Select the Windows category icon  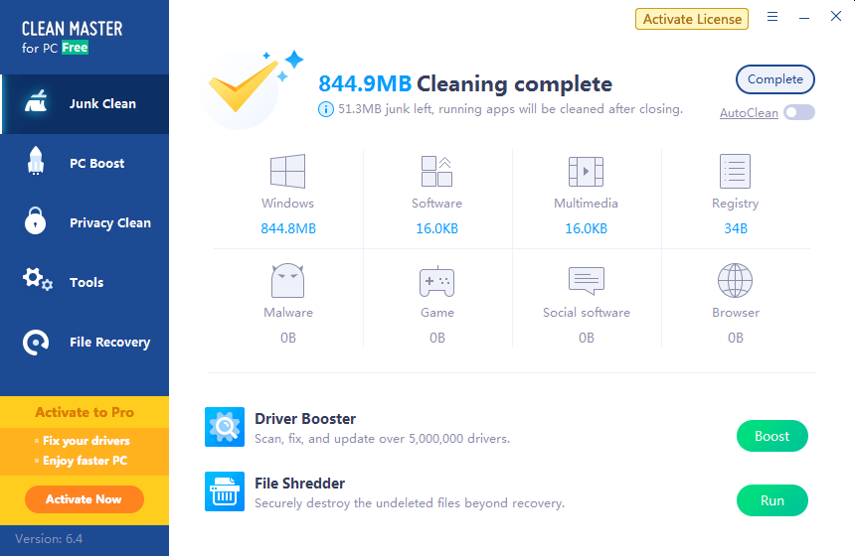[288, 171]
